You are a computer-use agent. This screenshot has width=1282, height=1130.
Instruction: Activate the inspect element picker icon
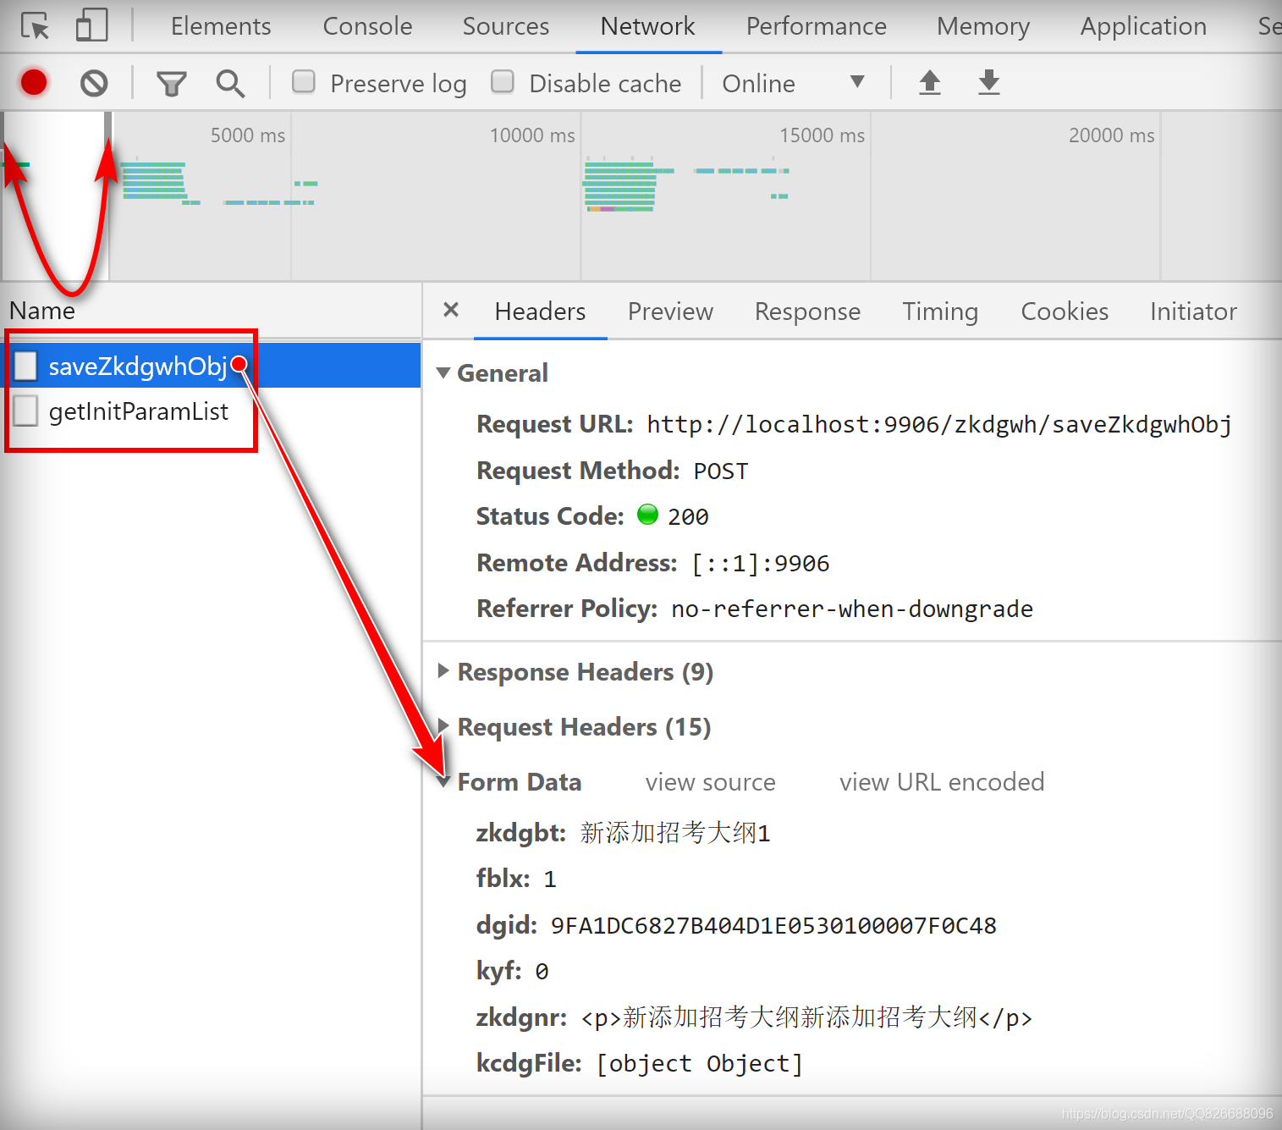tap(35, 26)
